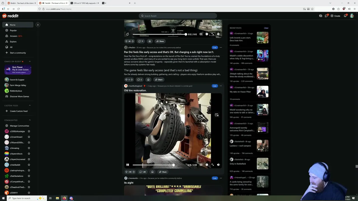358x201 pixels.
Task: Open the browser hamburger menu
Action: (354, 9)
